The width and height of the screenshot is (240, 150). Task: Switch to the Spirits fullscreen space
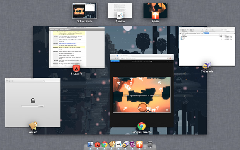tap(155, 10)
